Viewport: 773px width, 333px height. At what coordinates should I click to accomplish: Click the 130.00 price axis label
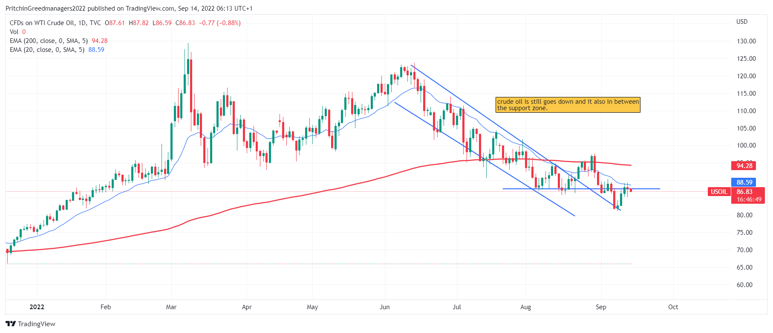click(x=746, y=41)
